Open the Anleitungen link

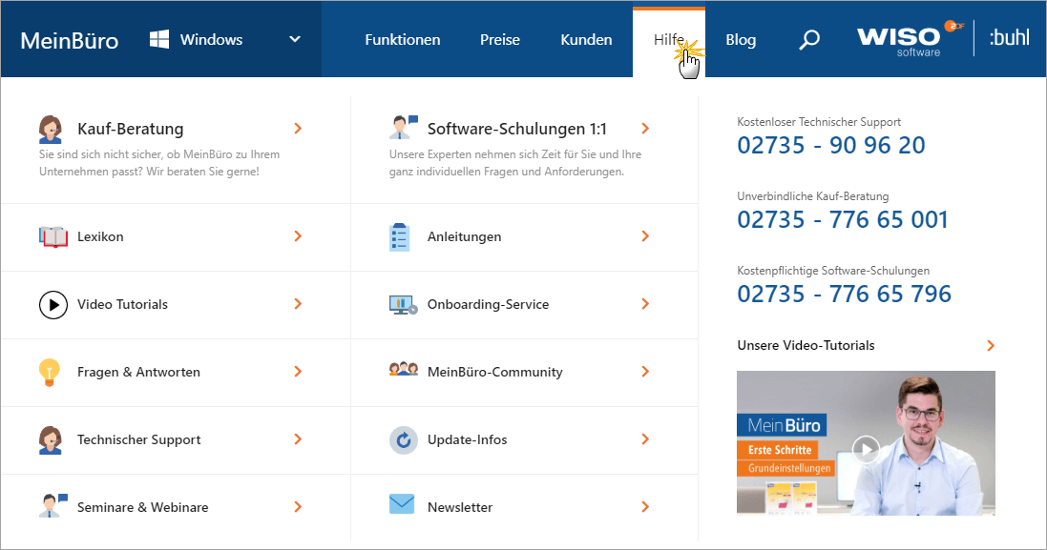464,236
